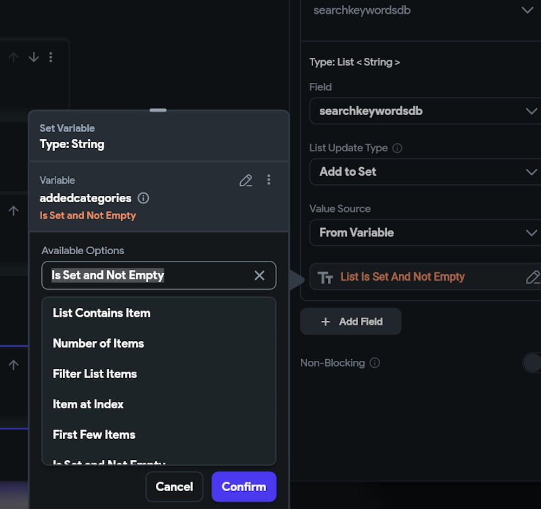Select the Filter List Items option

coord(95,374)
